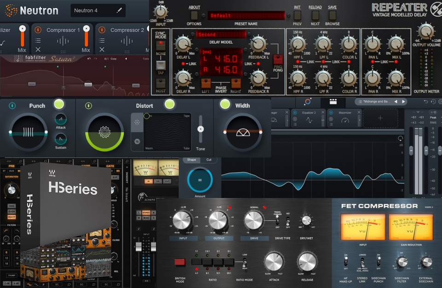Add a module with the plus slot
Screen dimensions: 442x288
380,118
